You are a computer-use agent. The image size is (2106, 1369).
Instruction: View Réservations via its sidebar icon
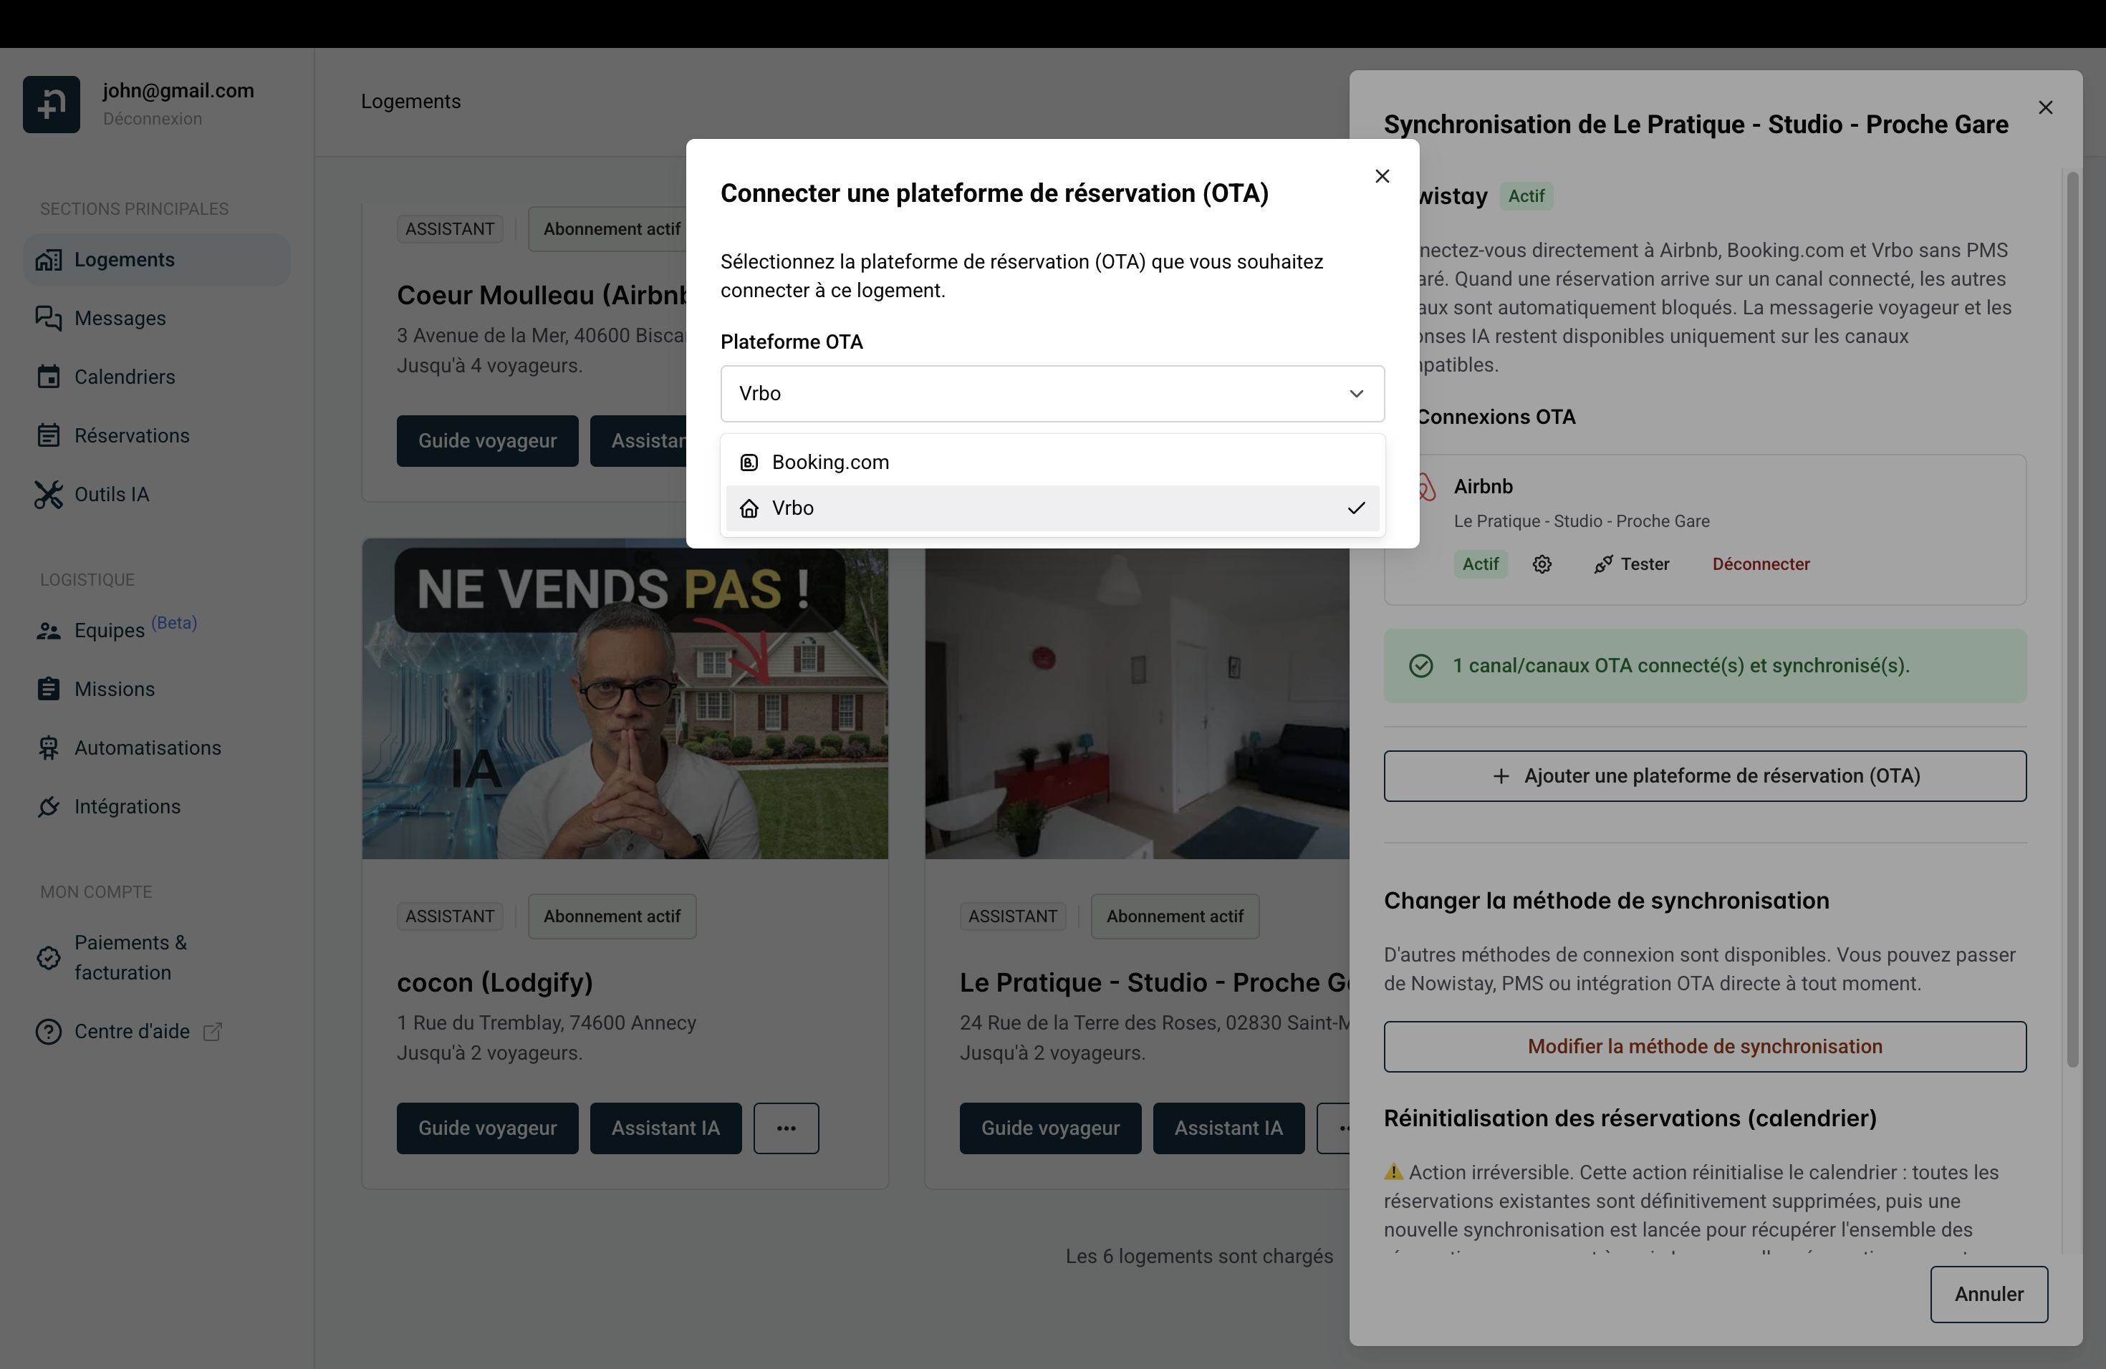tap(49, 435)
